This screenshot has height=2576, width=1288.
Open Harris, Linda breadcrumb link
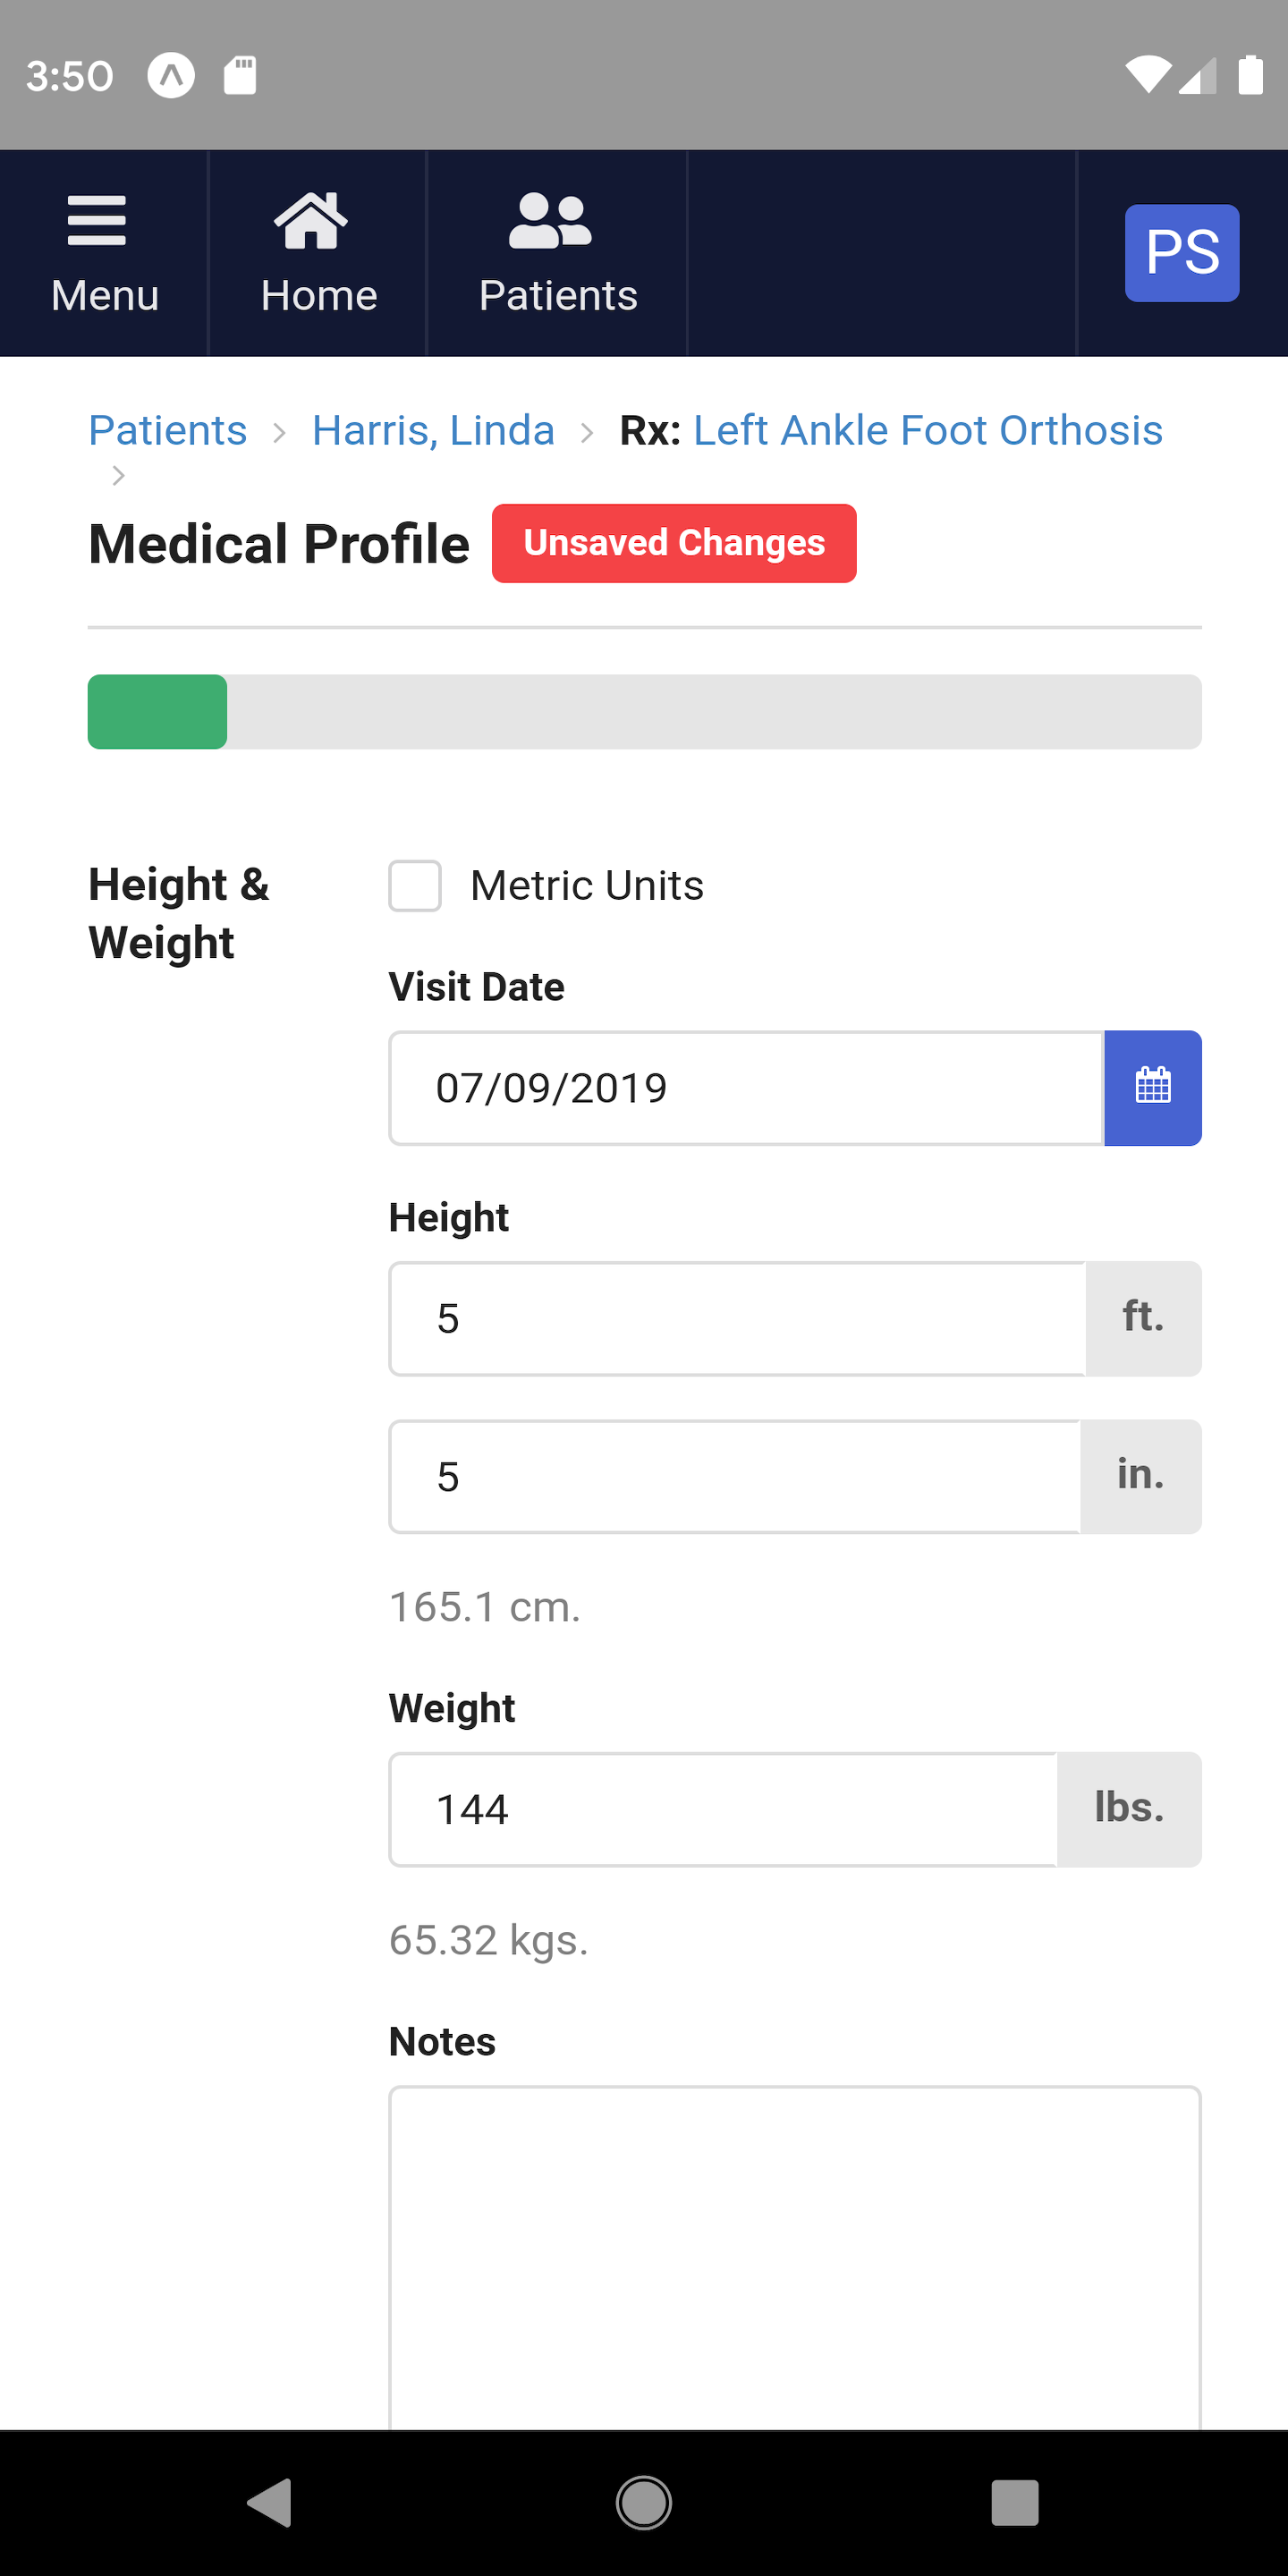click(433, 430)
